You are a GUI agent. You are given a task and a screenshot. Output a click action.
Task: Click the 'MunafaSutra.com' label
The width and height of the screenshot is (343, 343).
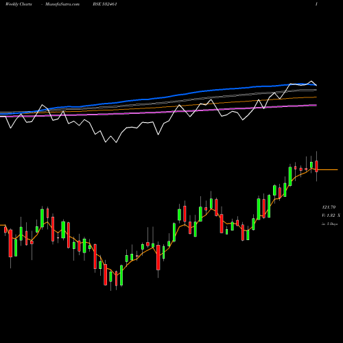[x=62, y=4]
